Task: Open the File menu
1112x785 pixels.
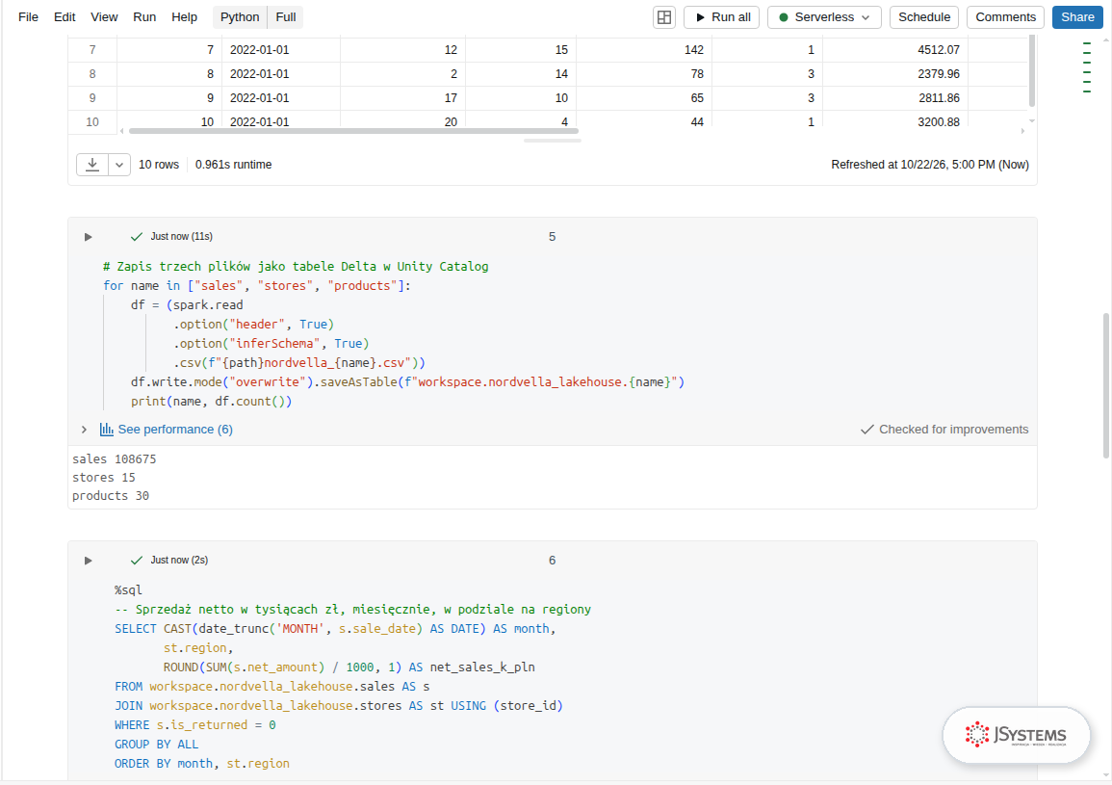Action: tap(28, 17)
